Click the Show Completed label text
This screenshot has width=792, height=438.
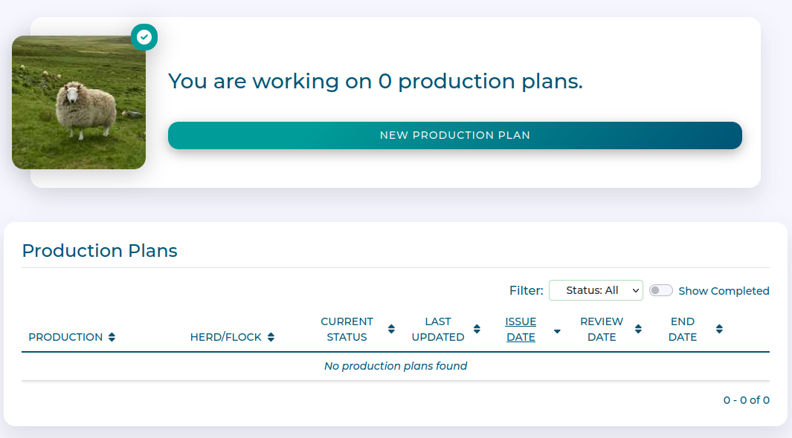[724, 291]
